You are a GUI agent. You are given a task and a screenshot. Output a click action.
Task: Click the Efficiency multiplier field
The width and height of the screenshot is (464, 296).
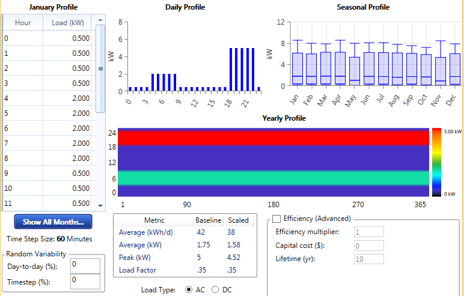[x=368, y=232]
